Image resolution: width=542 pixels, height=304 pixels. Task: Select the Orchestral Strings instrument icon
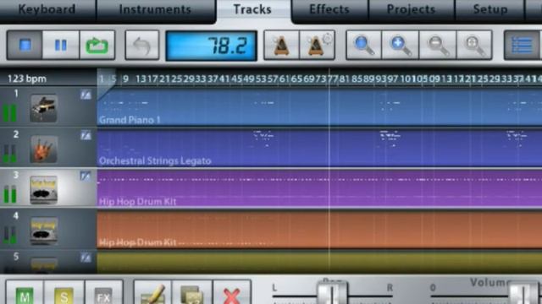click(43, 149)
